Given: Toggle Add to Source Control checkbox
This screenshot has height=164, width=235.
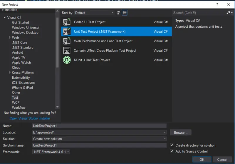Looking at the screenshot, I should point(172,151).
